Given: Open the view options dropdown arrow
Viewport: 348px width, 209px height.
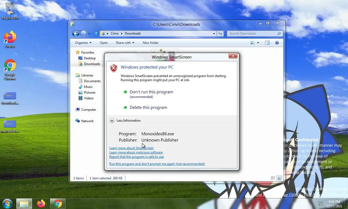Looking at the screenshot, I should [258, 43].
